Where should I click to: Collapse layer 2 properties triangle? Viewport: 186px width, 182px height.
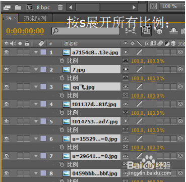click(36, 70)
